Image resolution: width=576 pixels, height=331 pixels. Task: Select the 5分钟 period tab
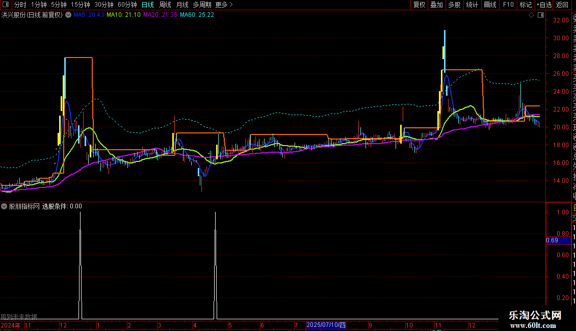coord(59,5)
